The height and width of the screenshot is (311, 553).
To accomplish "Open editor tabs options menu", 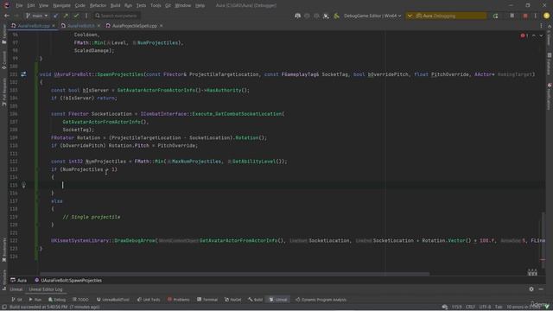I will click(x=542, y=26).
